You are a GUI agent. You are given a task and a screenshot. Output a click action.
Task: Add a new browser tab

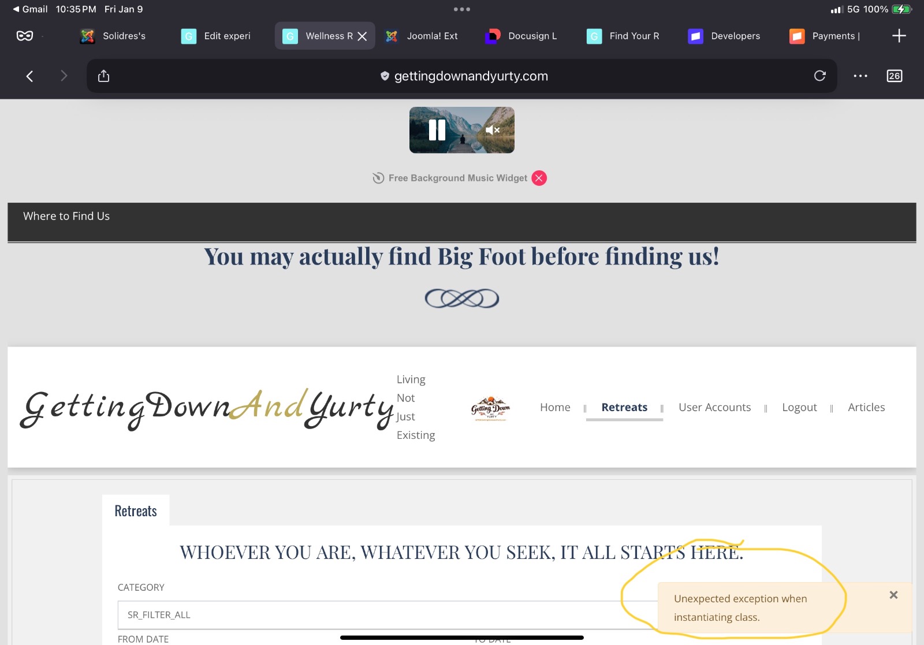(899, 36)
